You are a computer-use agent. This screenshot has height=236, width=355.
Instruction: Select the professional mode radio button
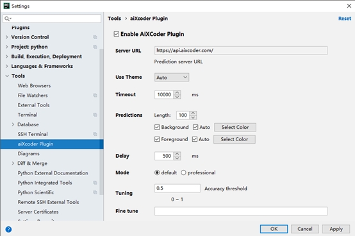[x=183, y=173]
